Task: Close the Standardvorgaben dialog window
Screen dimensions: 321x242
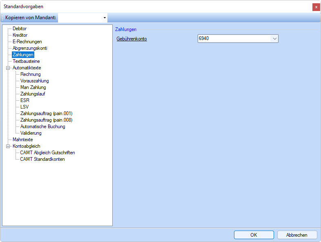Action: (x=316, y=7)
